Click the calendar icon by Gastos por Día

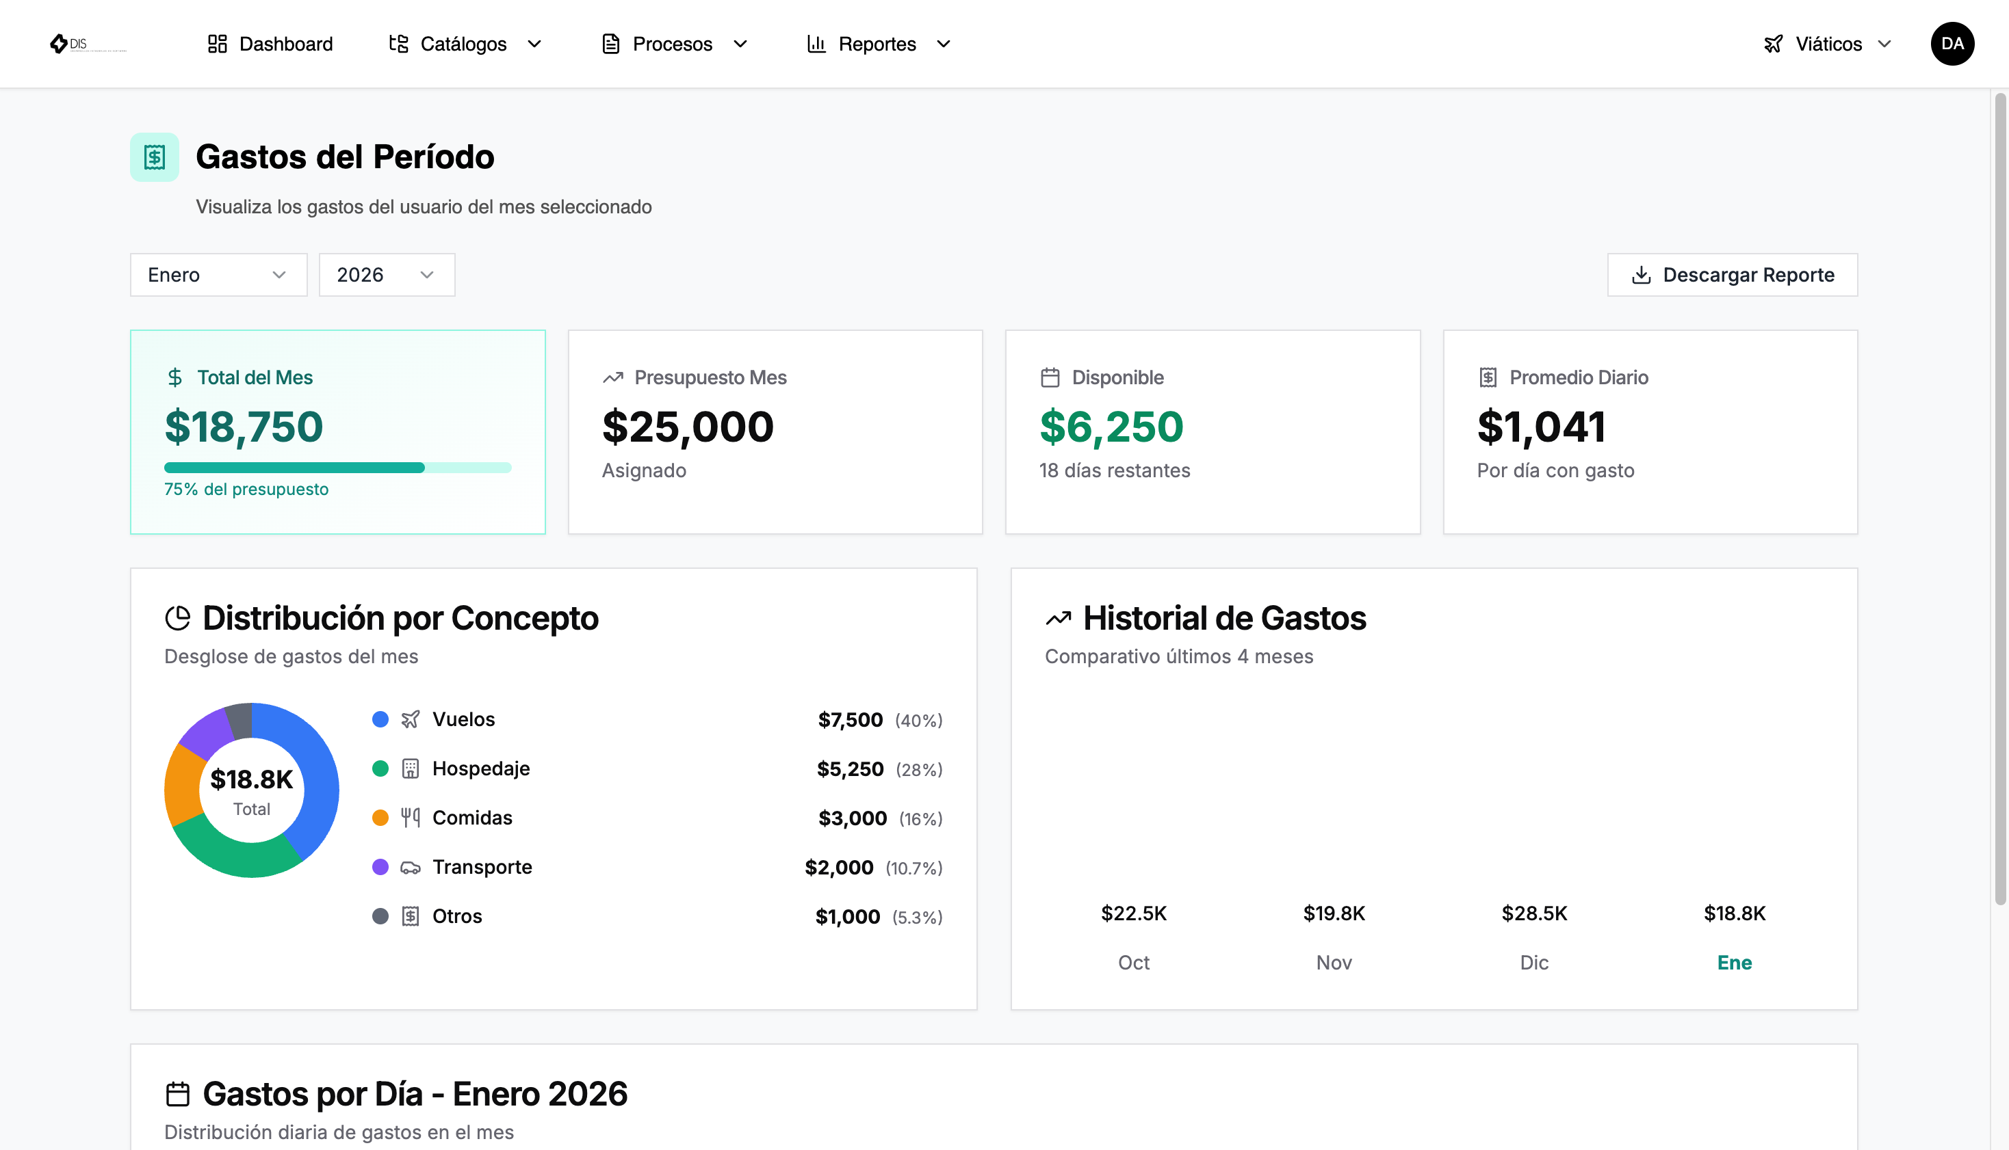(x=178, y=1094)
